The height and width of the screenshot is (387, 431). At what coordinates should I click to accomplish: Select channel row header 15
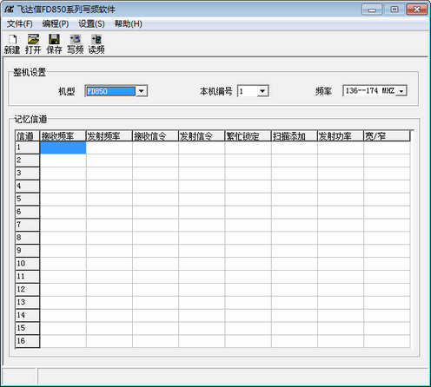click(28, 328)
